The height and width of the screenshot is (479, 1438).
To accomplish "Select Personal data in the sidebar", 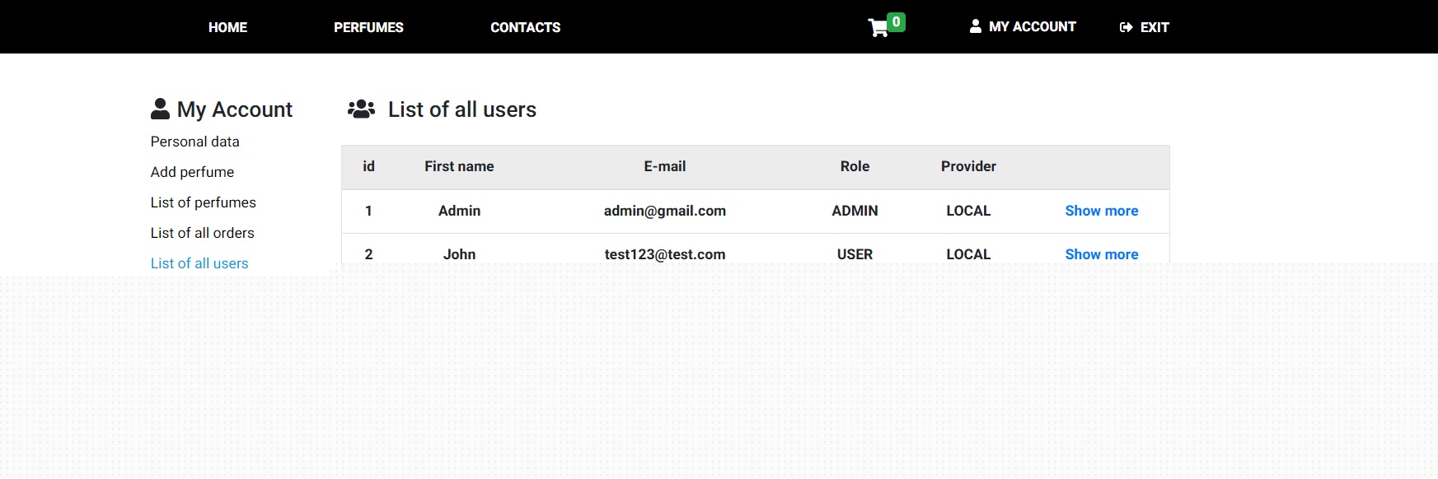I will pos(194,142).
